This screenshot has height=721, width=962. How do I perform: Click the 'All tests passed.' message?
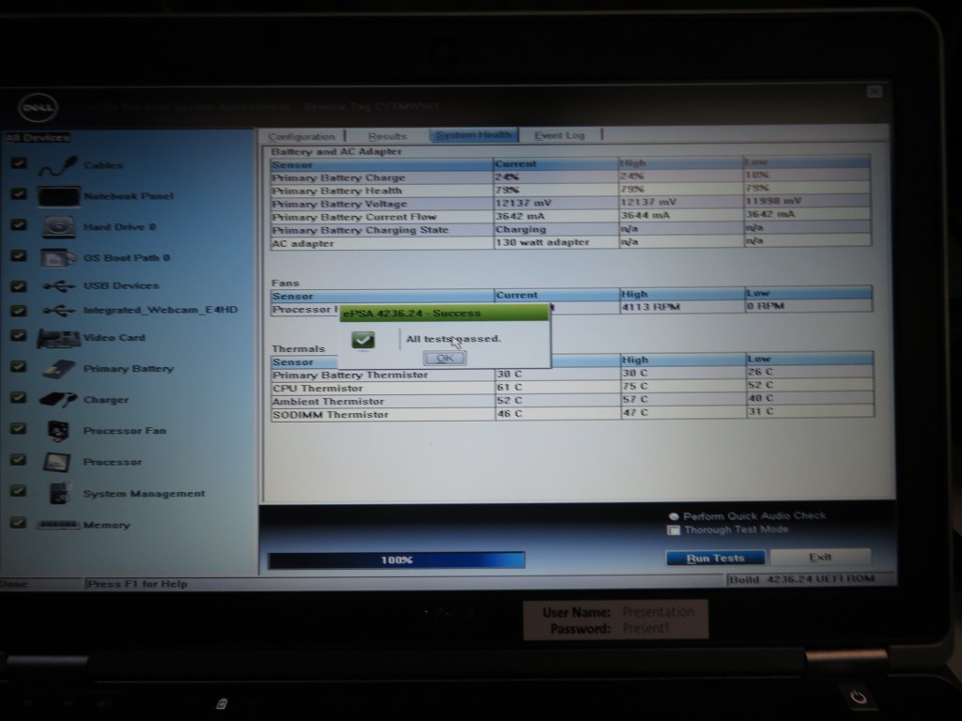tap(454, 338)
